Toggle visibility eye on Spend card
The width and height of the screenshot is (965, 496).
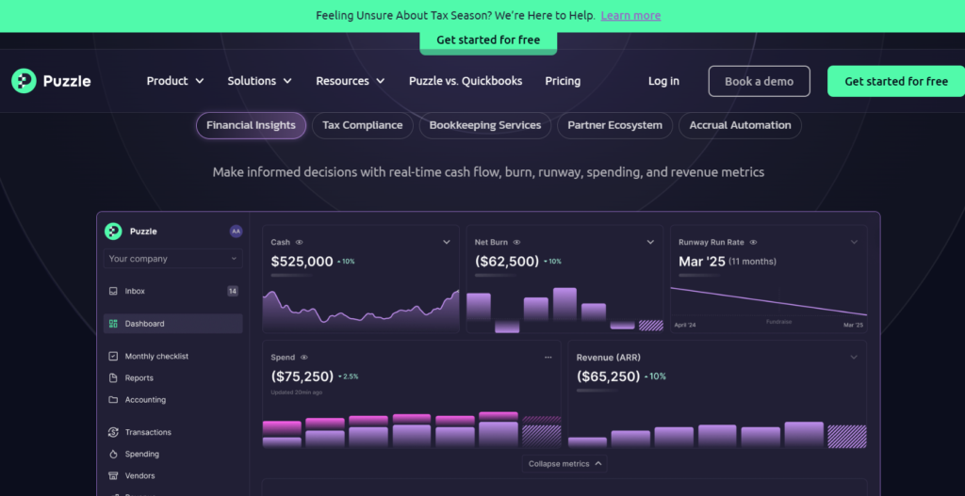tap(304, 357)
